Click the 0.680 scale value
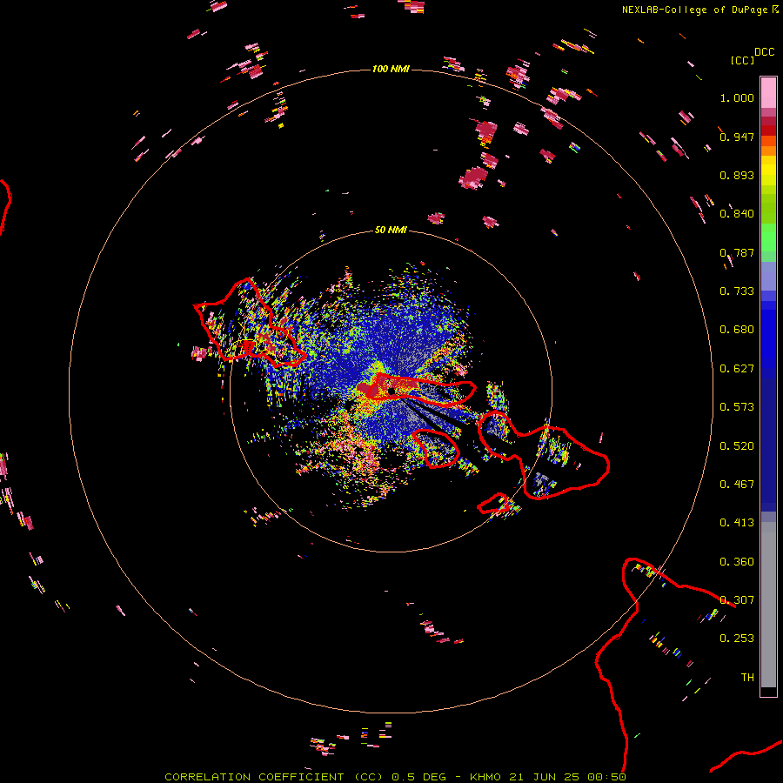The height and width of the screenshot is (783, 783). point(737,330)
